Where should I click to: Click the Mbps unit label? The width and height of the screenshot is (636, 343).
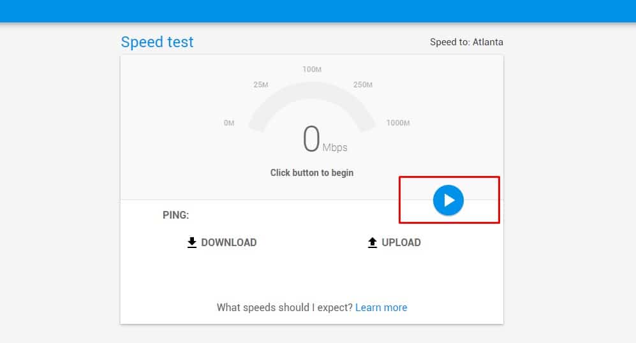click(x=335, y=148)
